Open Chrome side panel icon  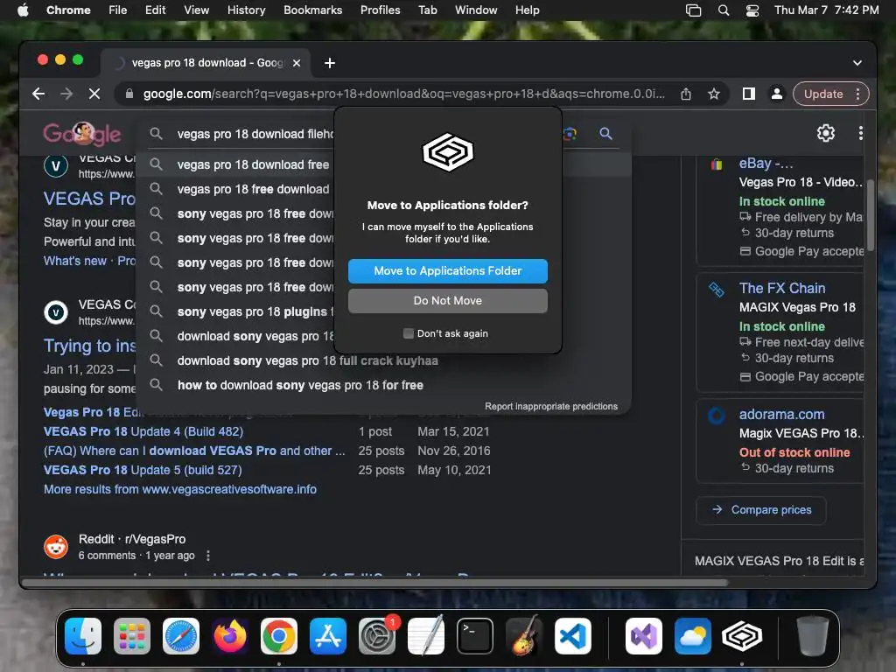(749, 94)
